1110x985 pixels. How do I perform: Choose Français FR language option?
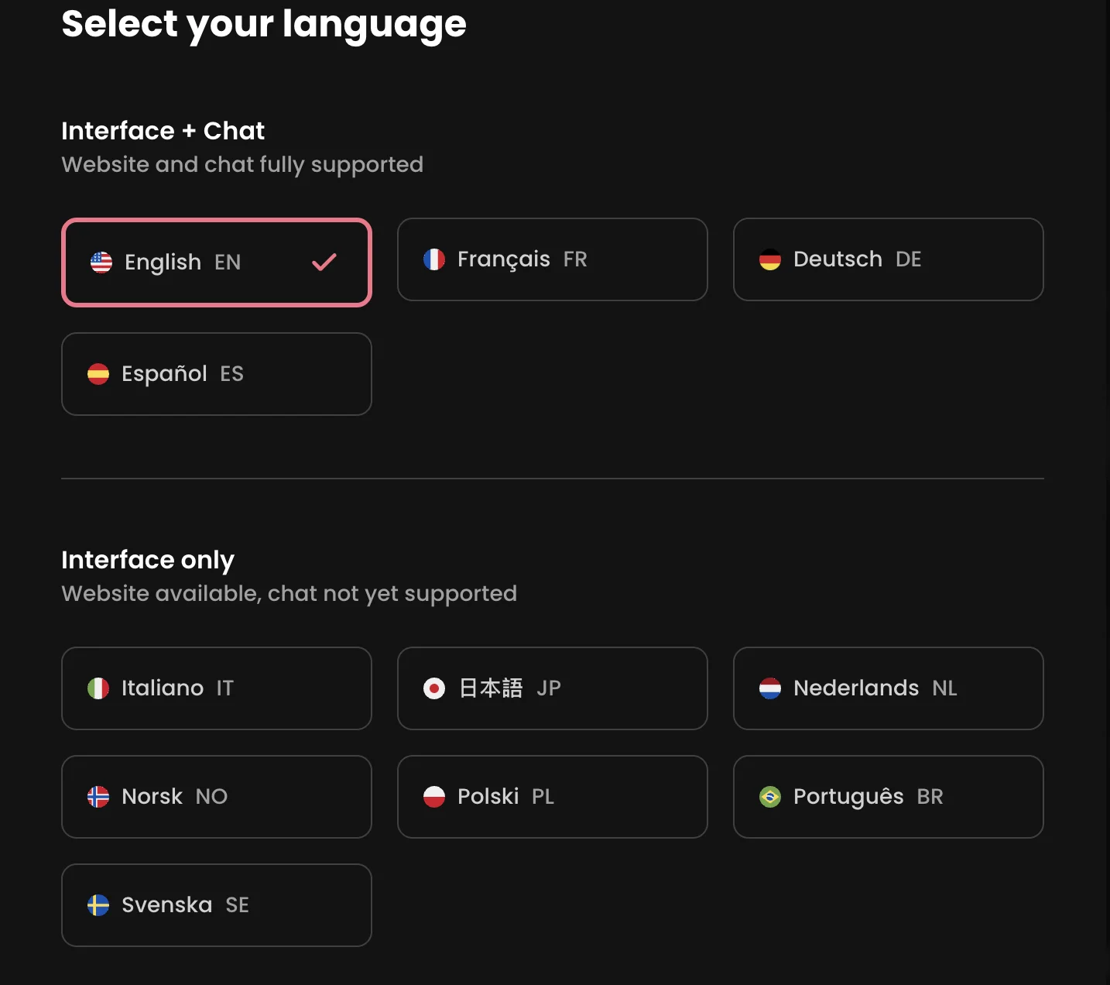553,259
